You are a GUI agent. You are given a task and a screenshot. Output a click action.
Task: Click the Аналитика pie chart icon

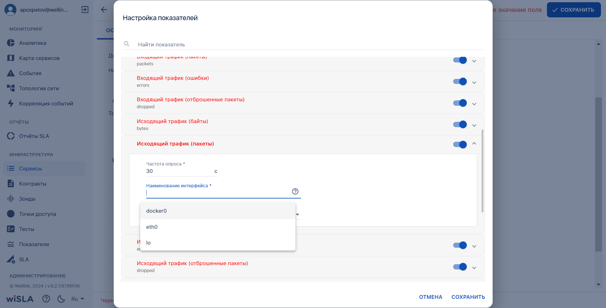pyautogui.click(x=11, y=43)
